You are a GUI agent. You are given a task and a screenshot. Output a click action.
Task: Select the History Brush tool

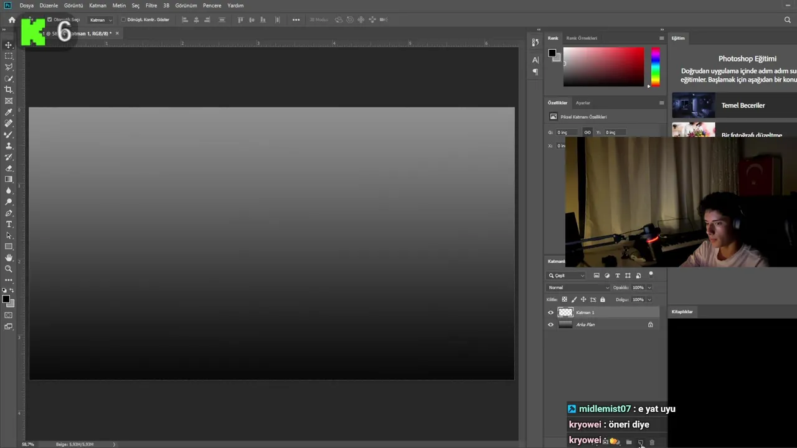click(x=9, y=157)
